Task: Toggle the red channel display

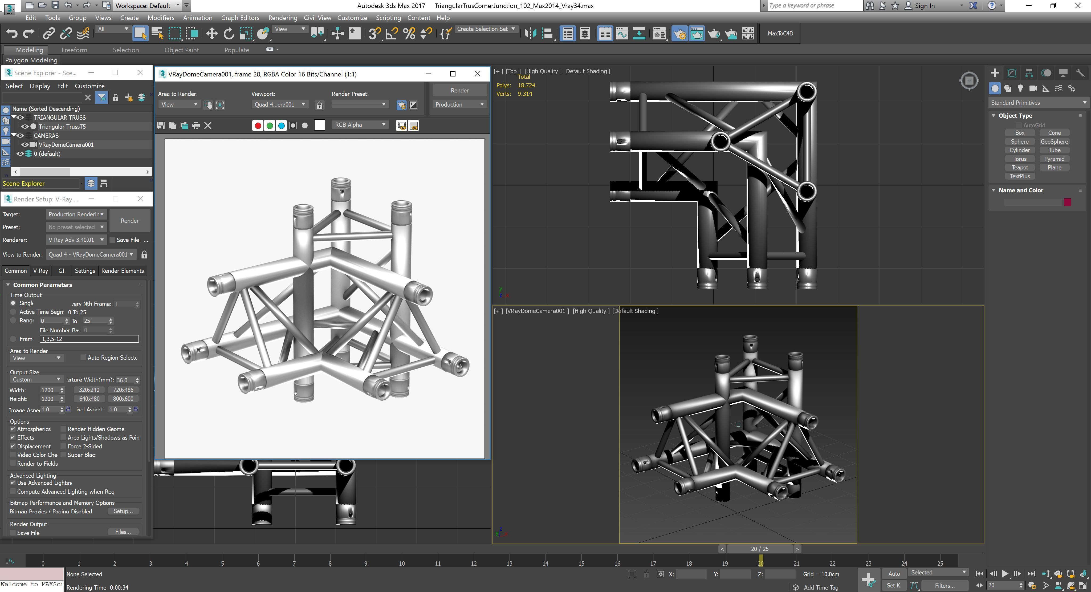Action: point(258,125)
